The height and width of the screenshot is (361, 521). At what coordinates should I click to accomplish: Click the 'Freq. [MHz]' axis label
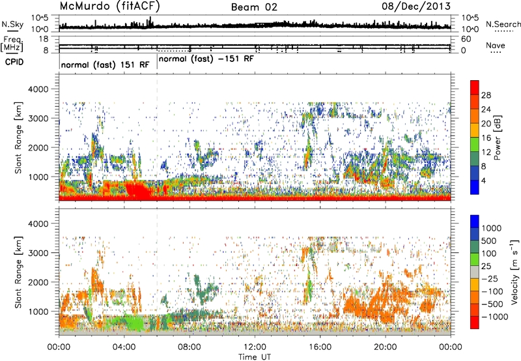[12, 44]
